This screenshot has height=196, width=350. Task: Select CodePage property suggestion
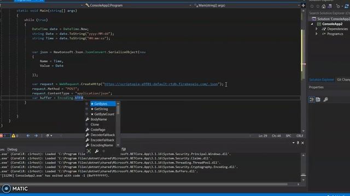98,130
